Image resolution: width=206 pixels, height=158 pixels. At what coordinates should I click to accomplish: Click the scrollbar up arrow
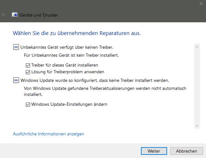click(197, 47)
